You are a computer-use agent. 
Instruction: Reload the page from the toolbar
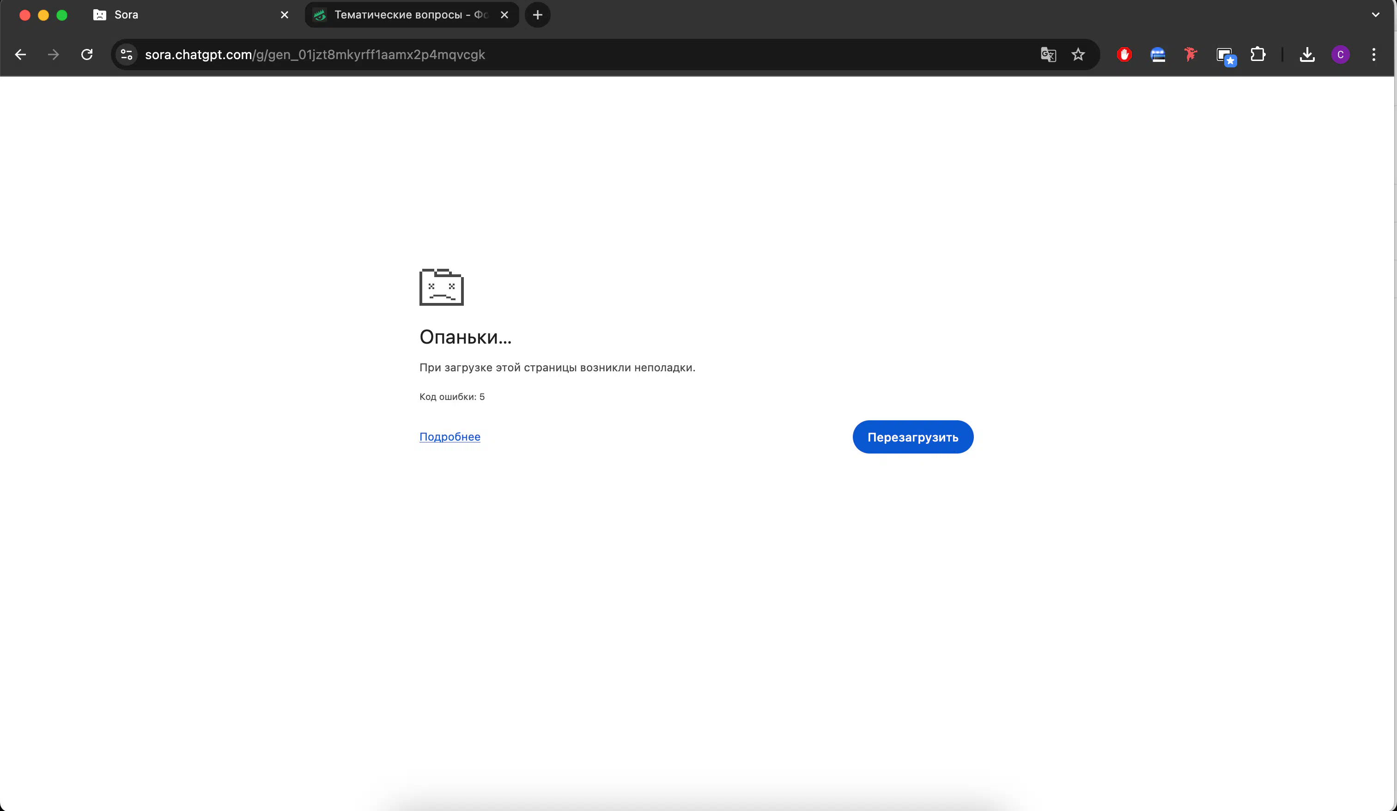pos(87,54)
